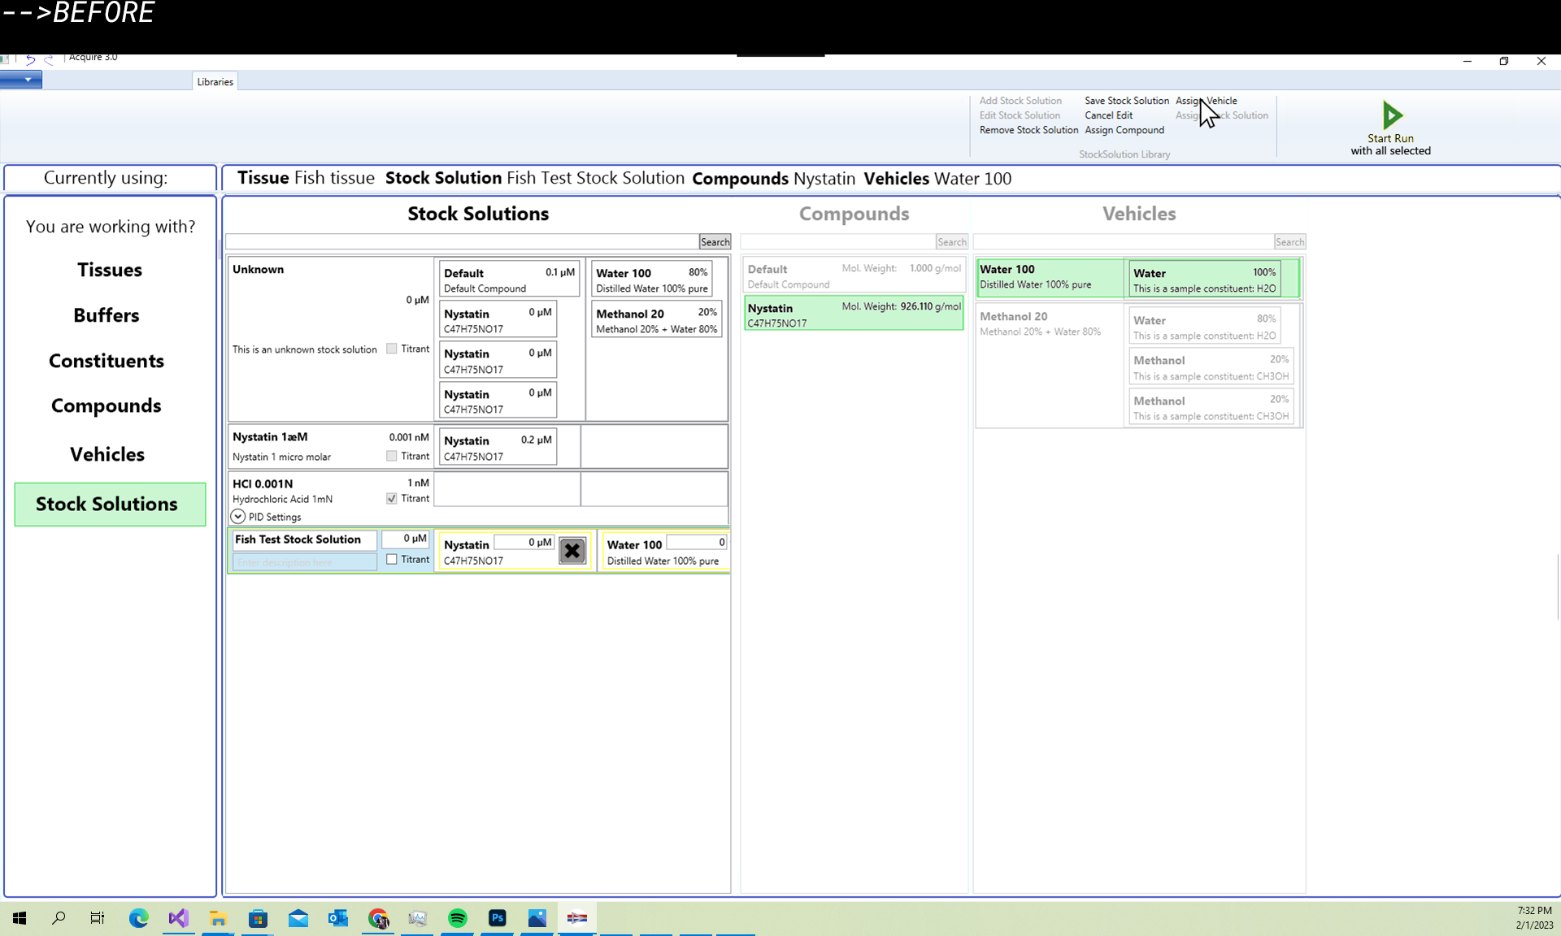Click the description field under Fish Test Stock Solution
Screen dimensions: 1561x936
305,562
